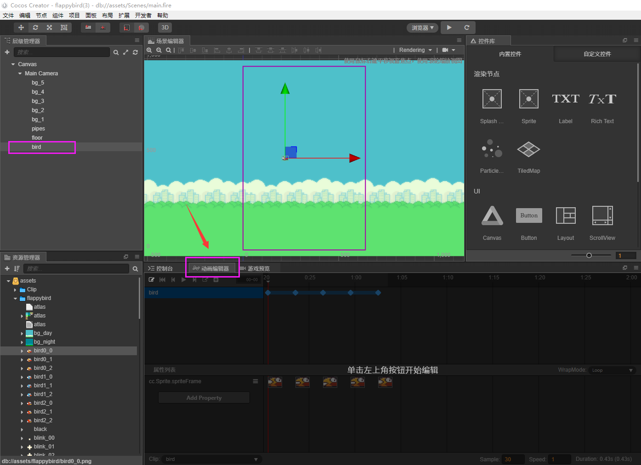The image size is (641, 465).
Task: Open the cc.Sprite.spriteFrame property menu icon
Action: coord(255,381)
